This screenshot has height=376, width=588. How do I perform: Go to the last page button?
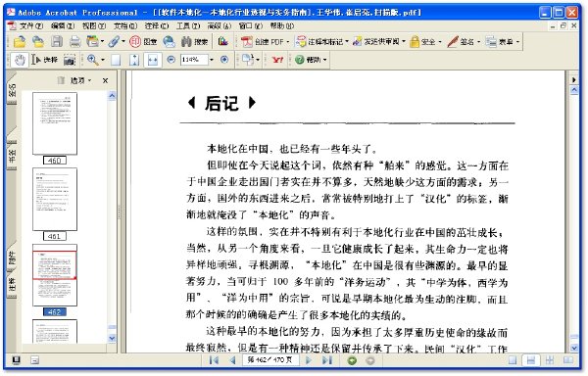tap(327, 360)
